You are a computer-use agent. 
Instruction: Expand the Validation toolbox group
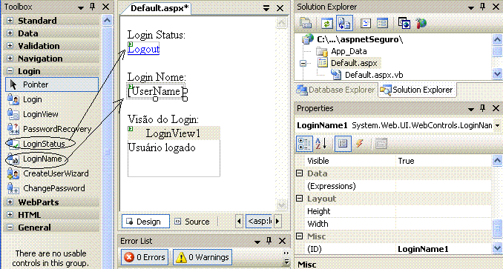(10, 46)
